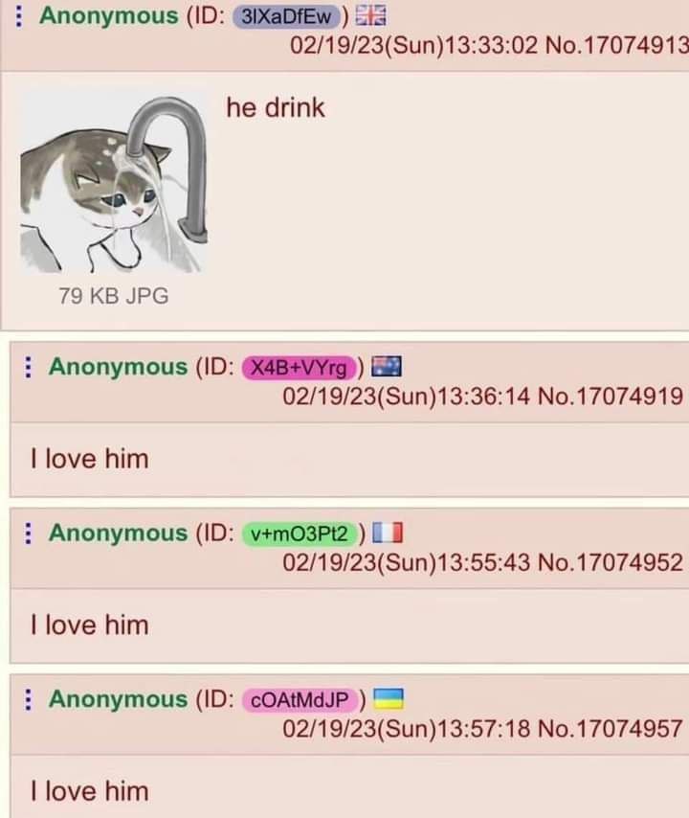Select poster ID v+mO3Pt2 badge
689x818 pixels.
300,534
